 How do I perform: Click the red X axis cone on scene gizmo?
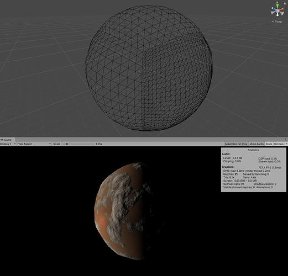click(x=281, y=9)
